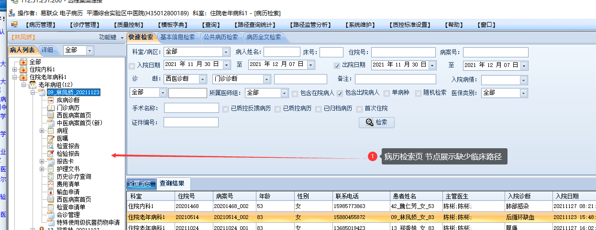
Task: Click the 全屏浏览 button
Action: 141,184
